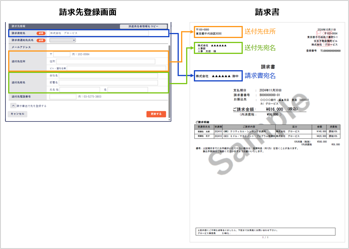Open the 請求書通知先氏名 dropdown
This screenshot has width=349, height=249.
[62, 40]
